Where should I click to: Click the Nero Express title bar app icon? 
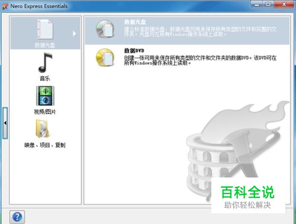click(x=5, y=6)
